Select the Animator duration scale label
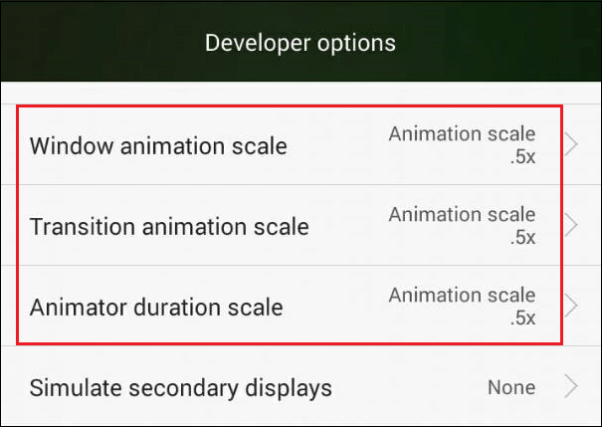This screenshot has width=602, height=427. click(156, 307)
